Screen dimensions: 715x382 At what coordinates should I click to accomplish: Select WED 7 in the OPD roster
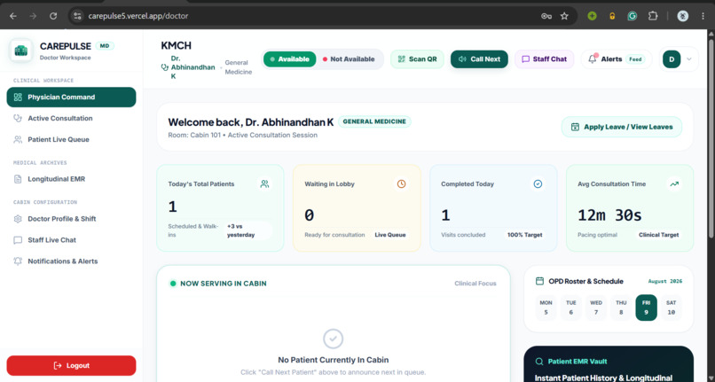point(596,308)
